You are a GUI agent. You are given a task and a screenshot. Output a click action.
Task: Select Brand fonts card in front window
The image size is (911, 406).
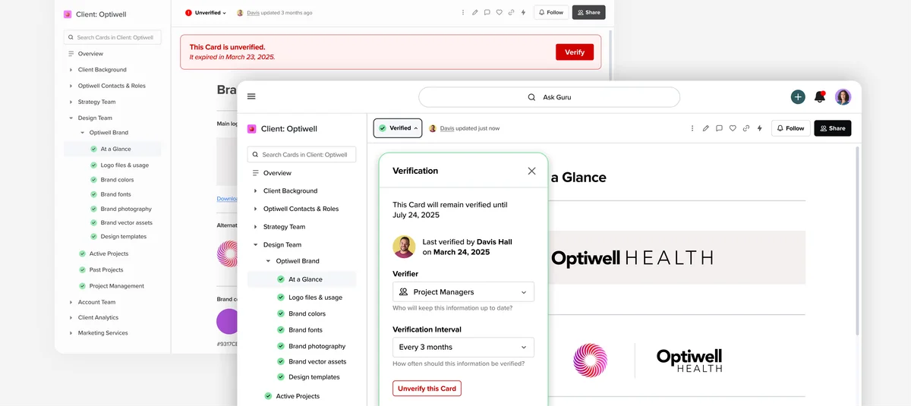tap(305, 330)
